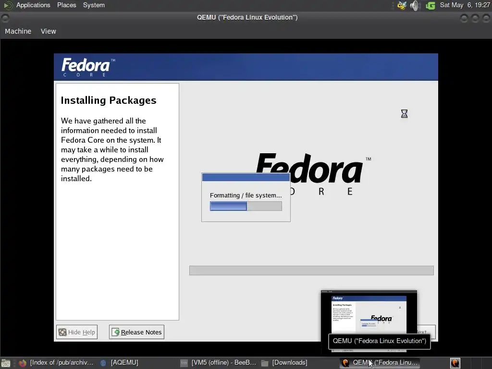Click the QEMU Fedora Linu... taskbar entry
This screenshot has width=492, height=369.
click(380, 363)
